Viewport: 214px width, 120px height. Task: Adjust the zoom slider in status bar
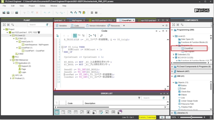191,117
